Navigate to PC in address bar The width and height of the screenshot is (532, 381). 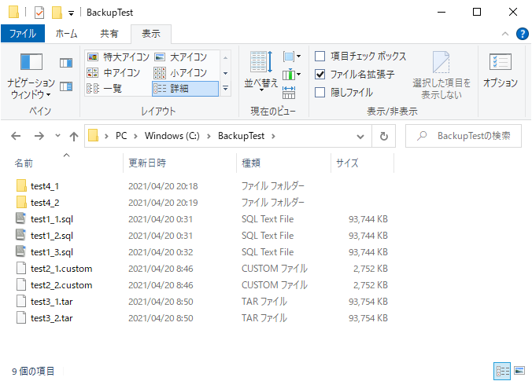coord(121,136)
